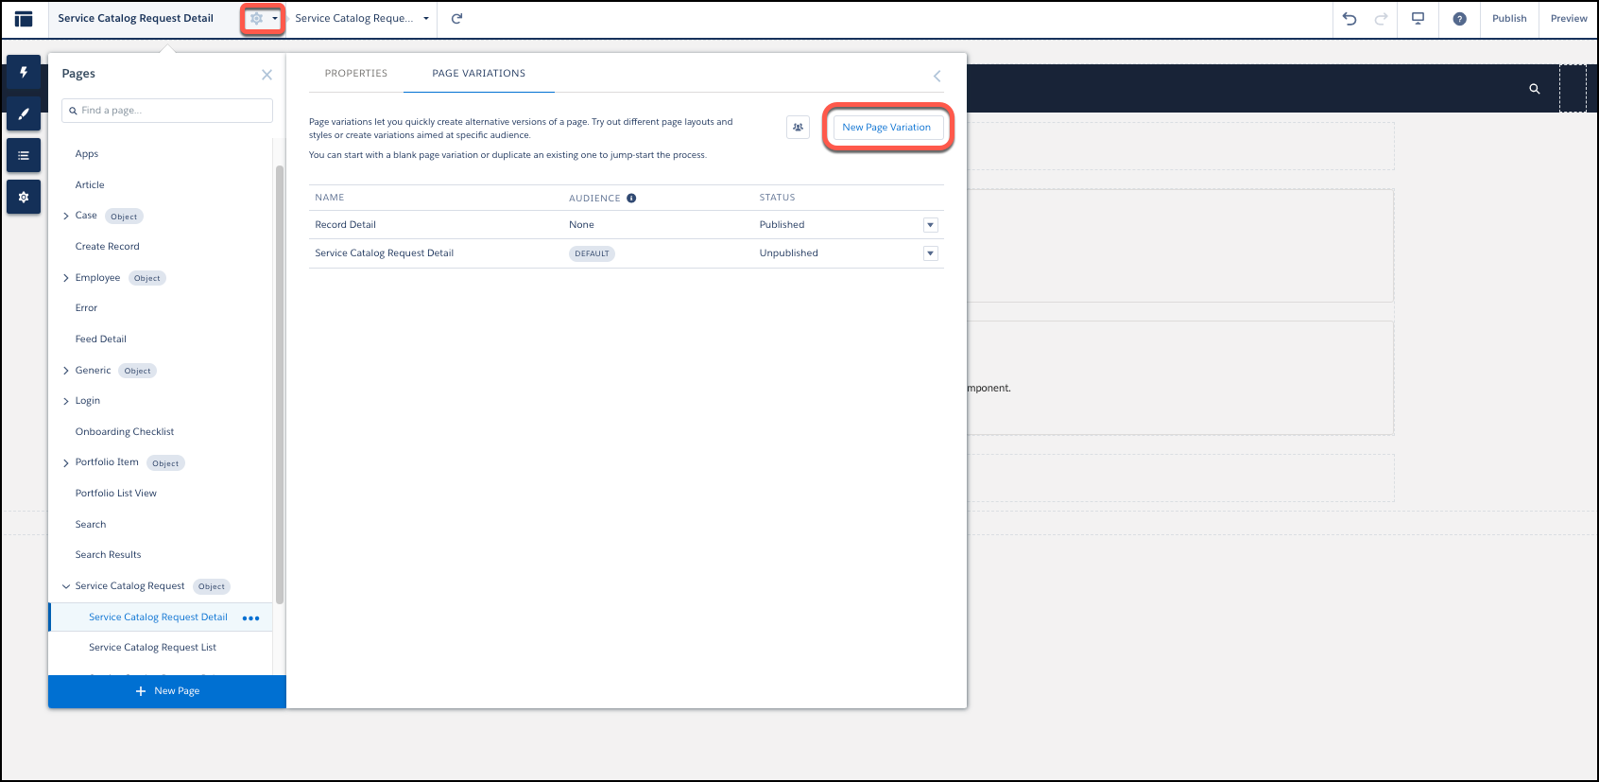This screenshot has height=782, width=1599.
Task: Focus the Find a page search field
Action: click(167, 111)
